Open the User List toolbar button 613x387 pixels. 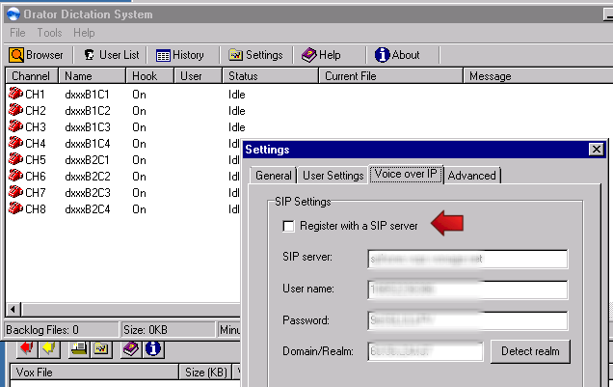(x=112, y=55)
